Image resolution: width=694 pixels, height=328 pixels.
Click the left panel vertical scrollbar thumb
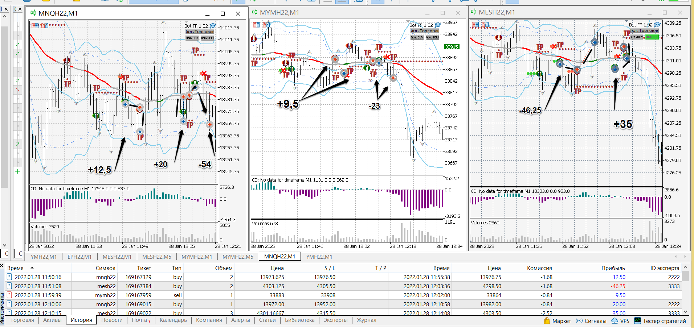(4, 107)
